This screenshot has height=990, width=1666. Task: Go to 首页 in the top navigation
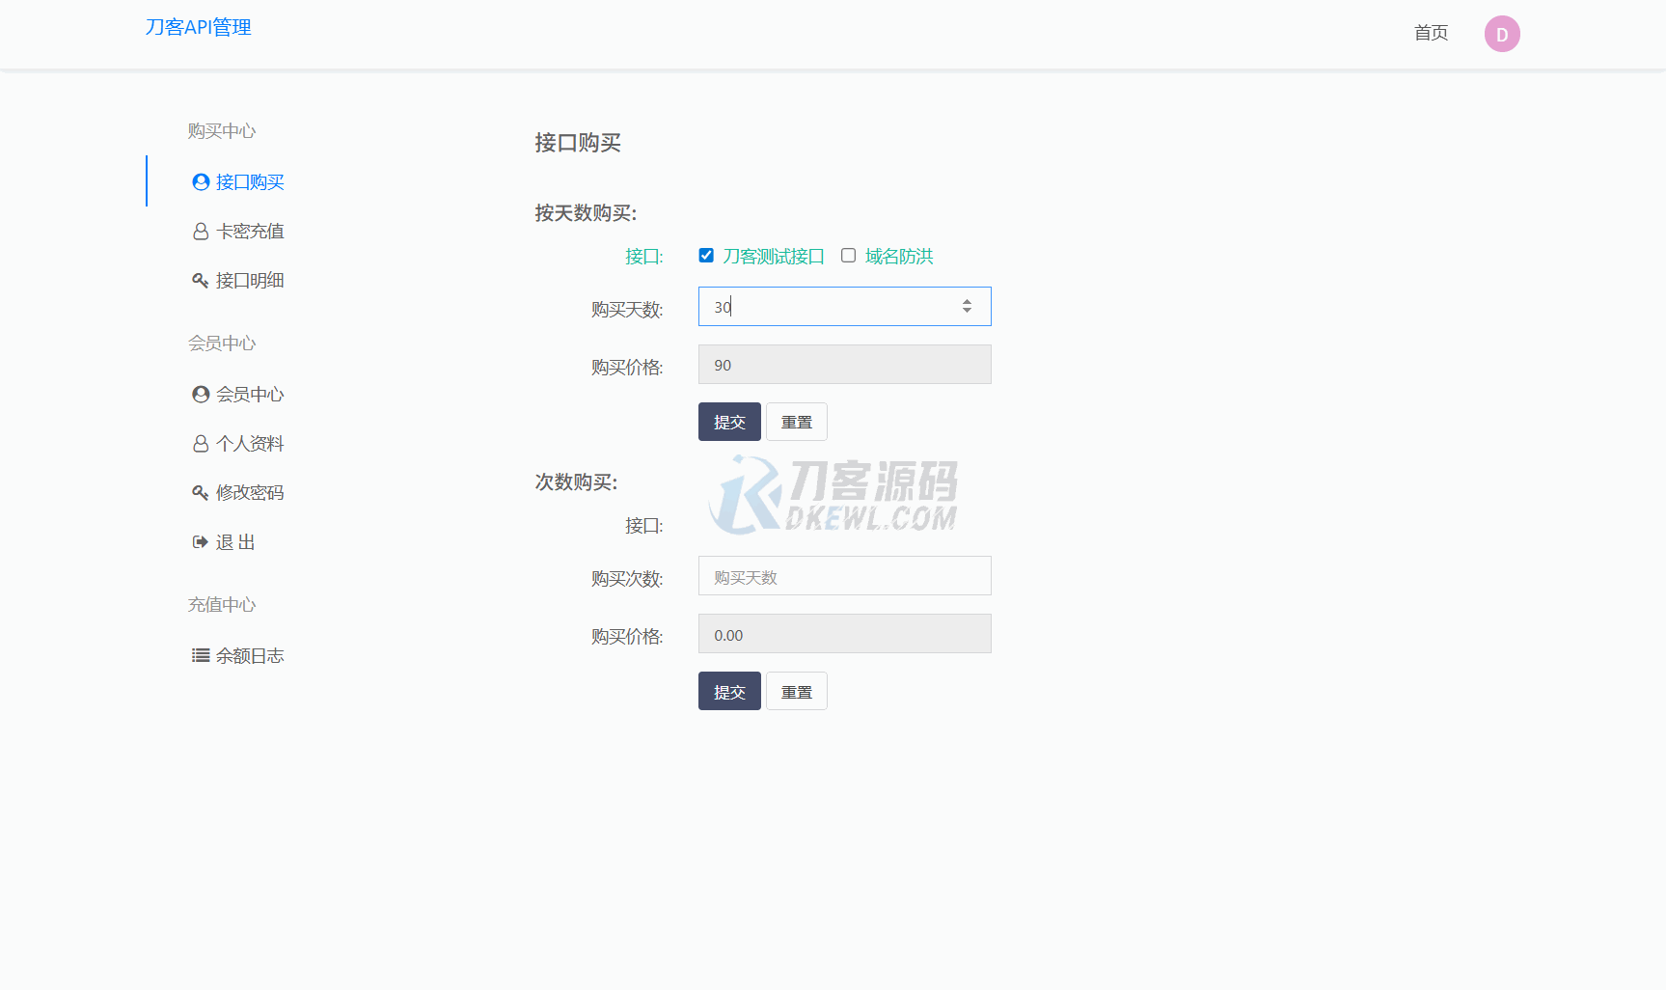pyautogui.click(x=1431, y=33)
